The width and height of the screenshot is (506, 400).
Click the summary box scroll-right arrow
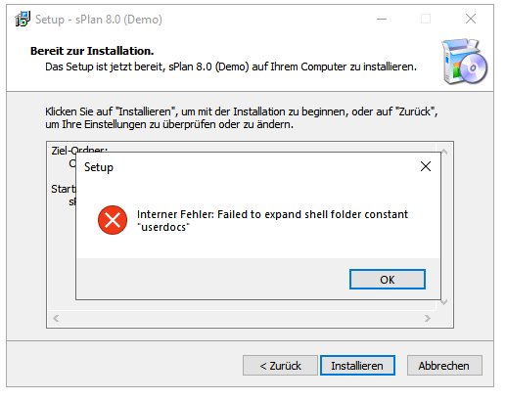428,318
